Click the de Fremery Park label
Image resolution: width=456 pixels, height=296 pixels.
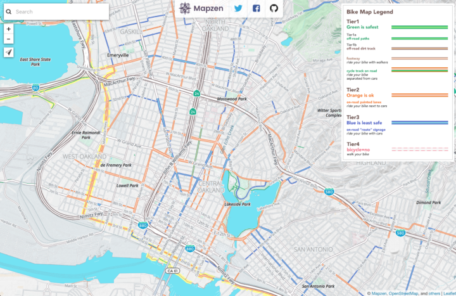[x=116, y=165]
